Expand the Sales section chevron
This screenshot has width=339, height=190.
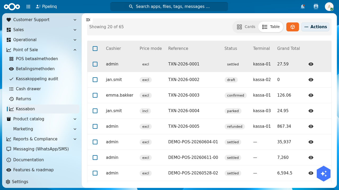[75, 30]
